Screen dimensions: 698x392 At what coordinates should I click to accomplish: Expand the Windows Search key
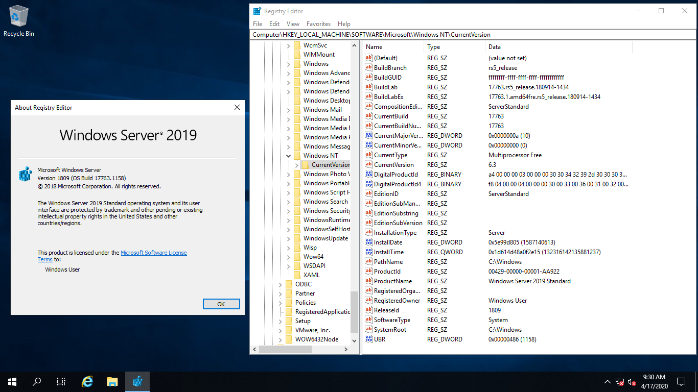[288, 202]
